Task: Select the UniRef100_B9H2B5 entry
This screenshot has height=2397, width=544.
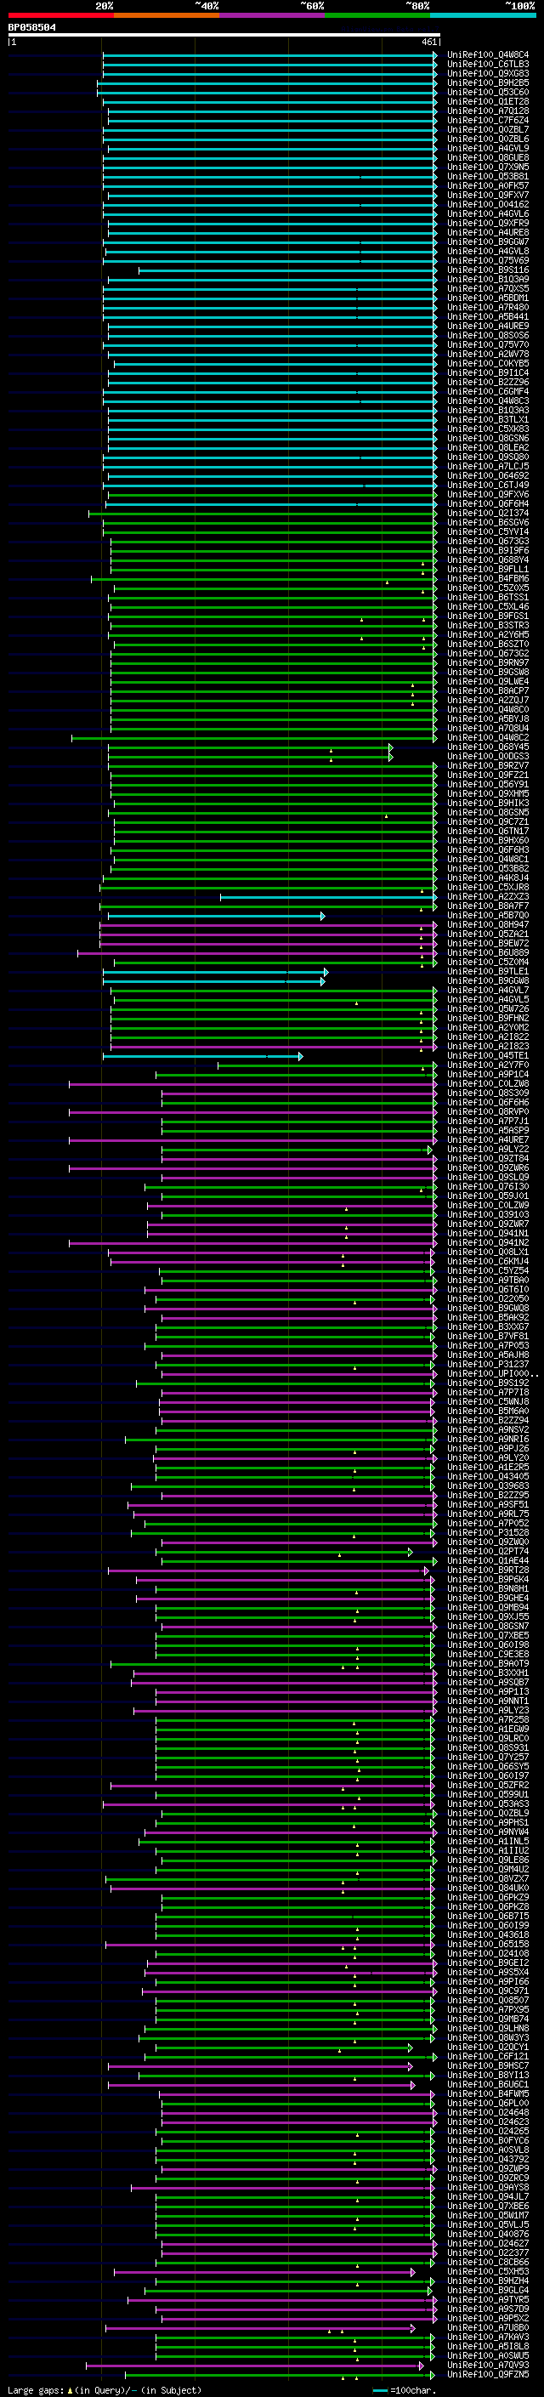Action: coord(487,82)
